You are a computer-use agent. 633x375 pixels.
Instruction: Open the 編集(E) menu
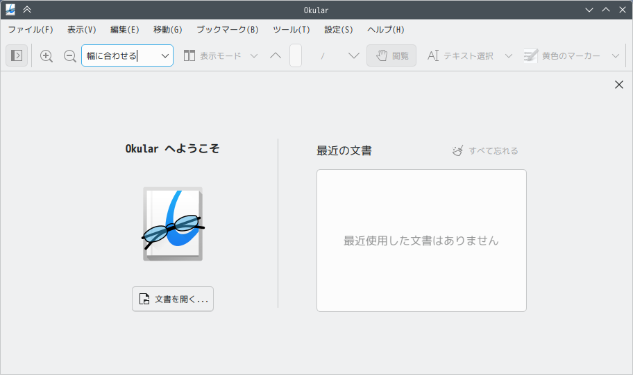[x=125, y=30]
